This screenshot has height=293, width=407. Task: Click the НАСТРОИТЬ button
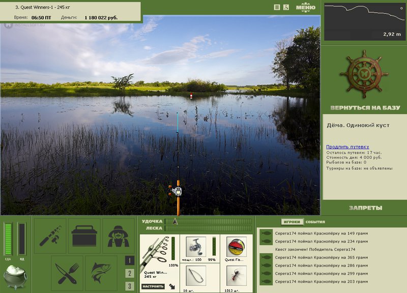pyautogui.click(x=153, y=286)
